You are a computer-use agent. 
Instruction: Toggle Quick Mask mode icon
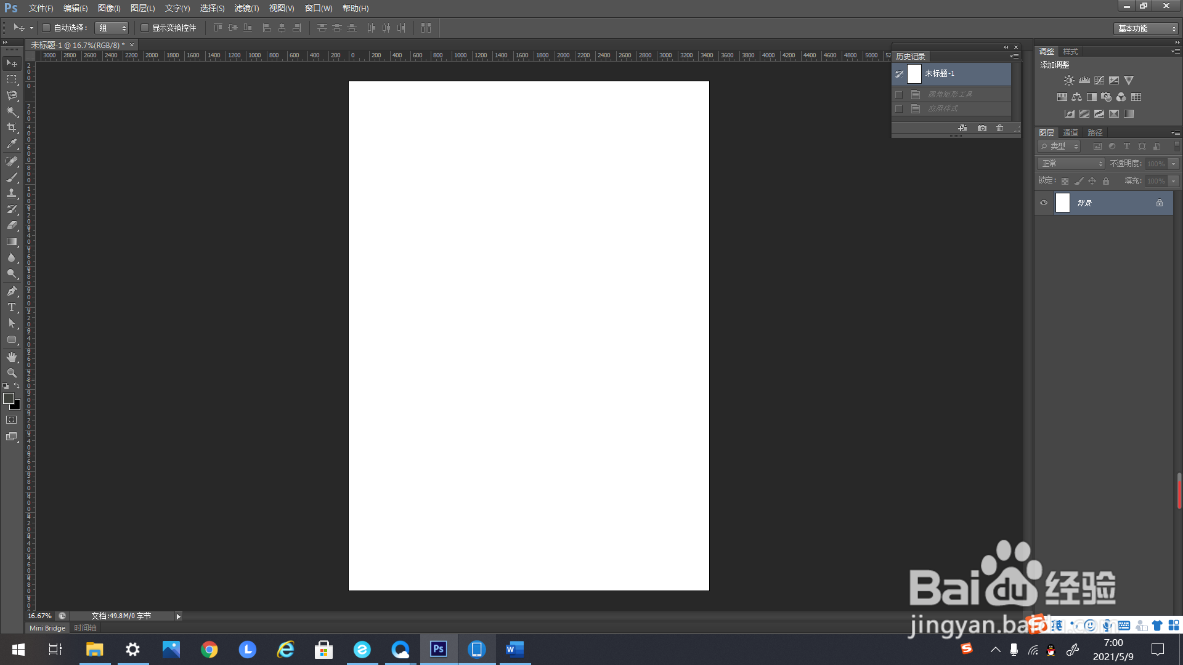[12, 420]
